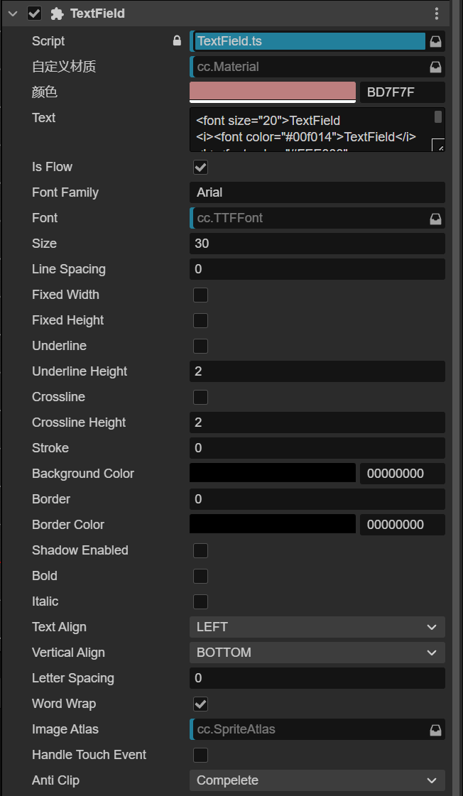Viewport: 463px width, 796px height.
Task: Open the pink color swatch picker
Action: [x=273, y=92]
